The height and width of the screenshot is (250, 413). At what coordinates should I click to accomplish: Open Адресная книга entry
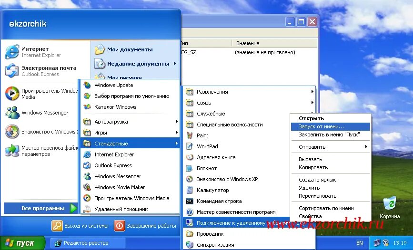tap(236, 157)
